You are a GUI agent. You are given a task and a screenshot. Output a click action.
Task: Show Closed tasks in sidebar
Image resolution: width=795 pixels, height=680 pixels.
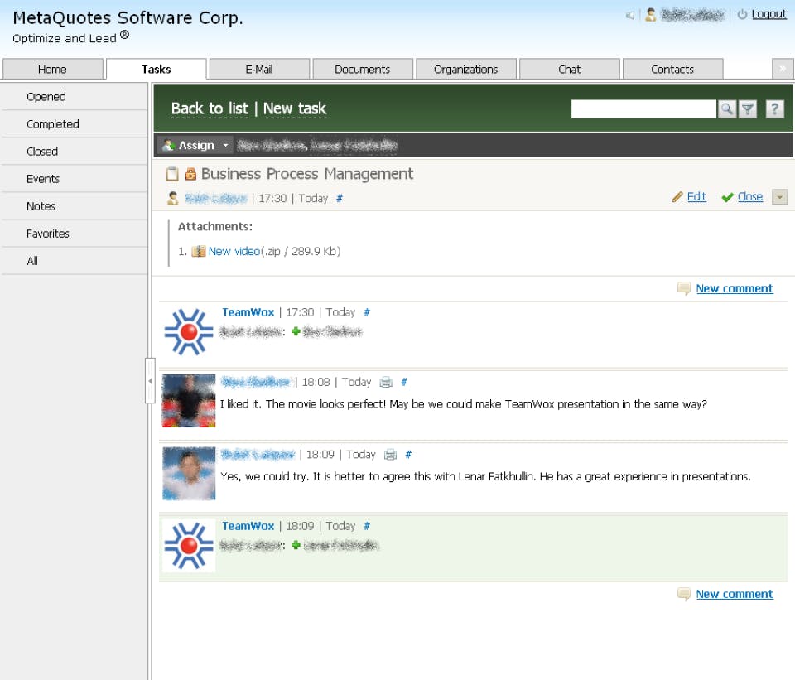(75, 152)
